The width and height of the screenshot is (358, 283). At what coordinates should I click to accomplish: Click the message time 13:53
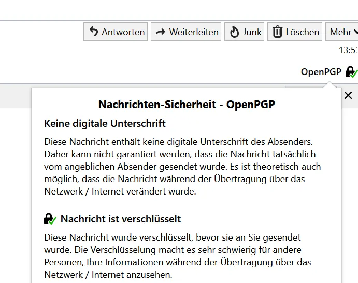(348, 50)
